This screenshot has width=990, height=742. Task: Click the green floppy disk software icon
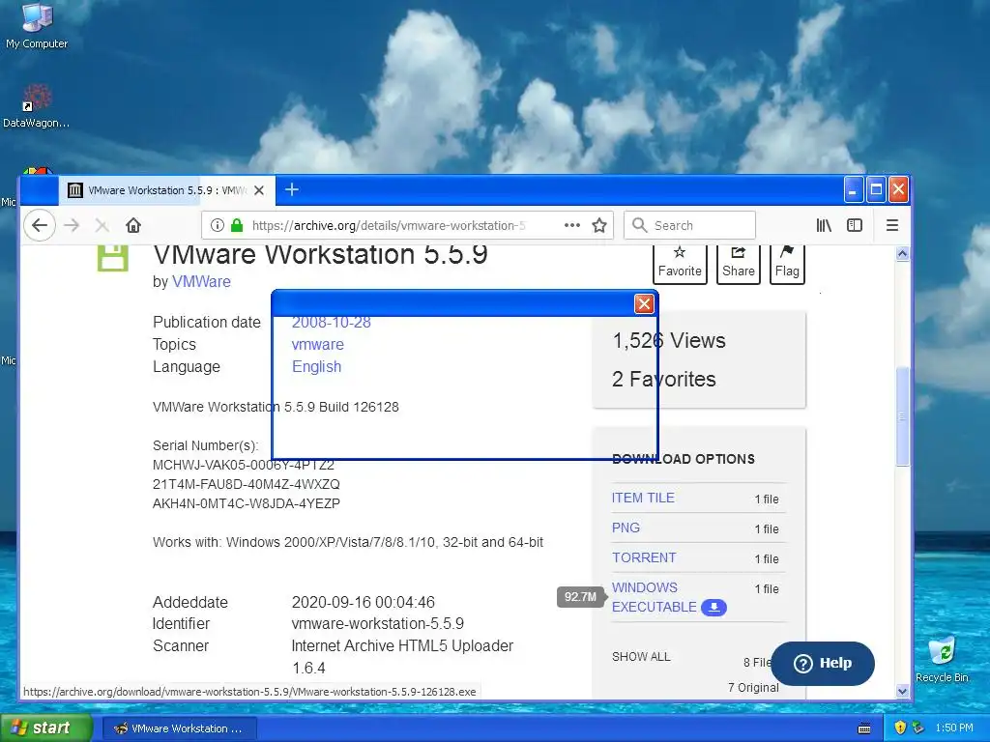pyautogui.click(x=113, y=256)
